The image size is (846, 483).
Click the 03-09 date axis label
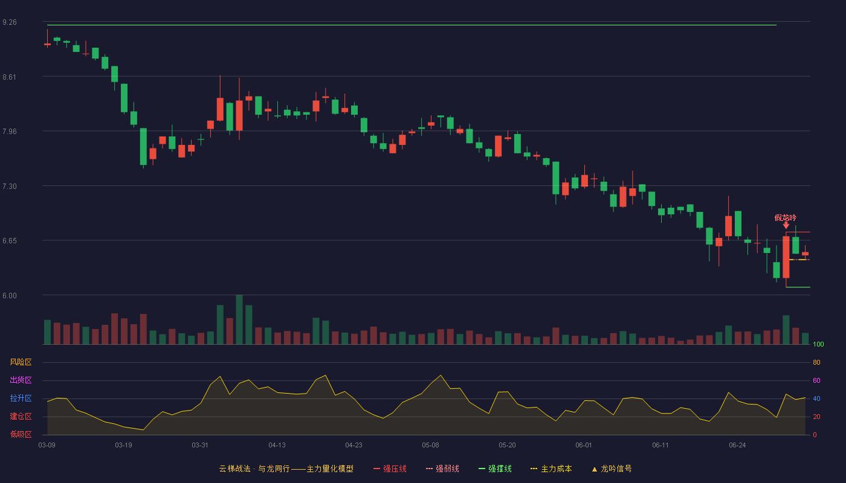pyautogui.click(x=47, y=445)
